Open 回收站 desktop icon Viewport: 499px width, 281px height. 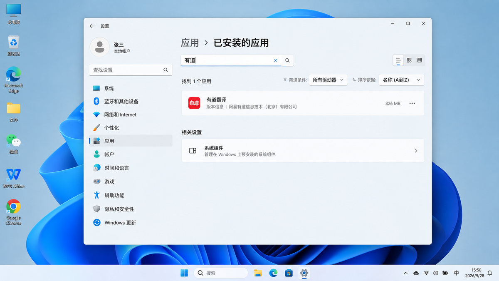click(14, 45)
